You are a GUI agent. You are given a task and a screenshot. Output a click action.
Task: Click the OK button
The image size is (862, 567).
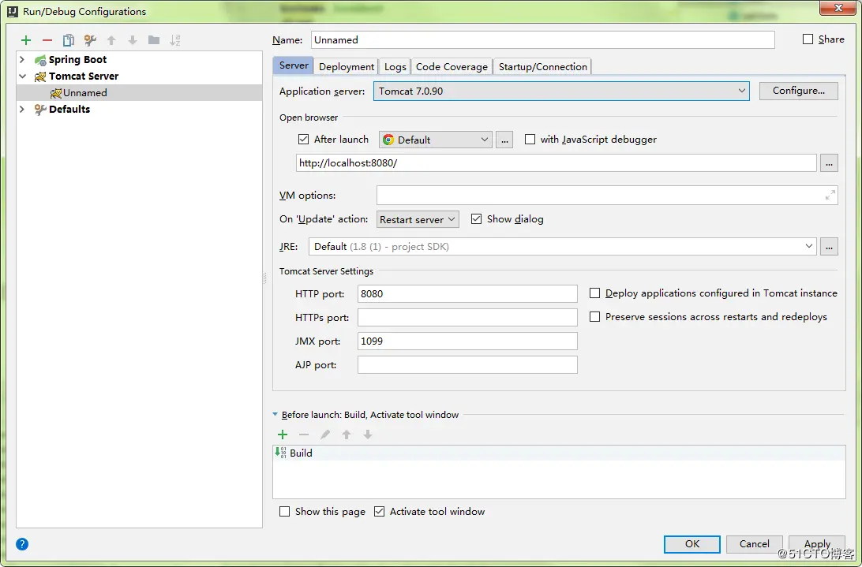(x=692, y=544)
